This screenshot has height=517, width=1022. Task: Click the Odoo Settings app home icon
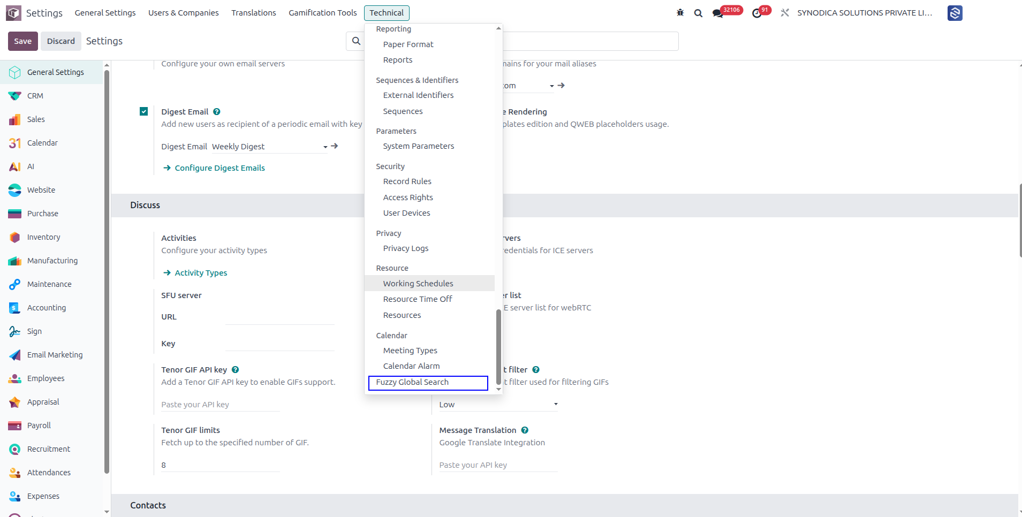[x=13, y=13]
